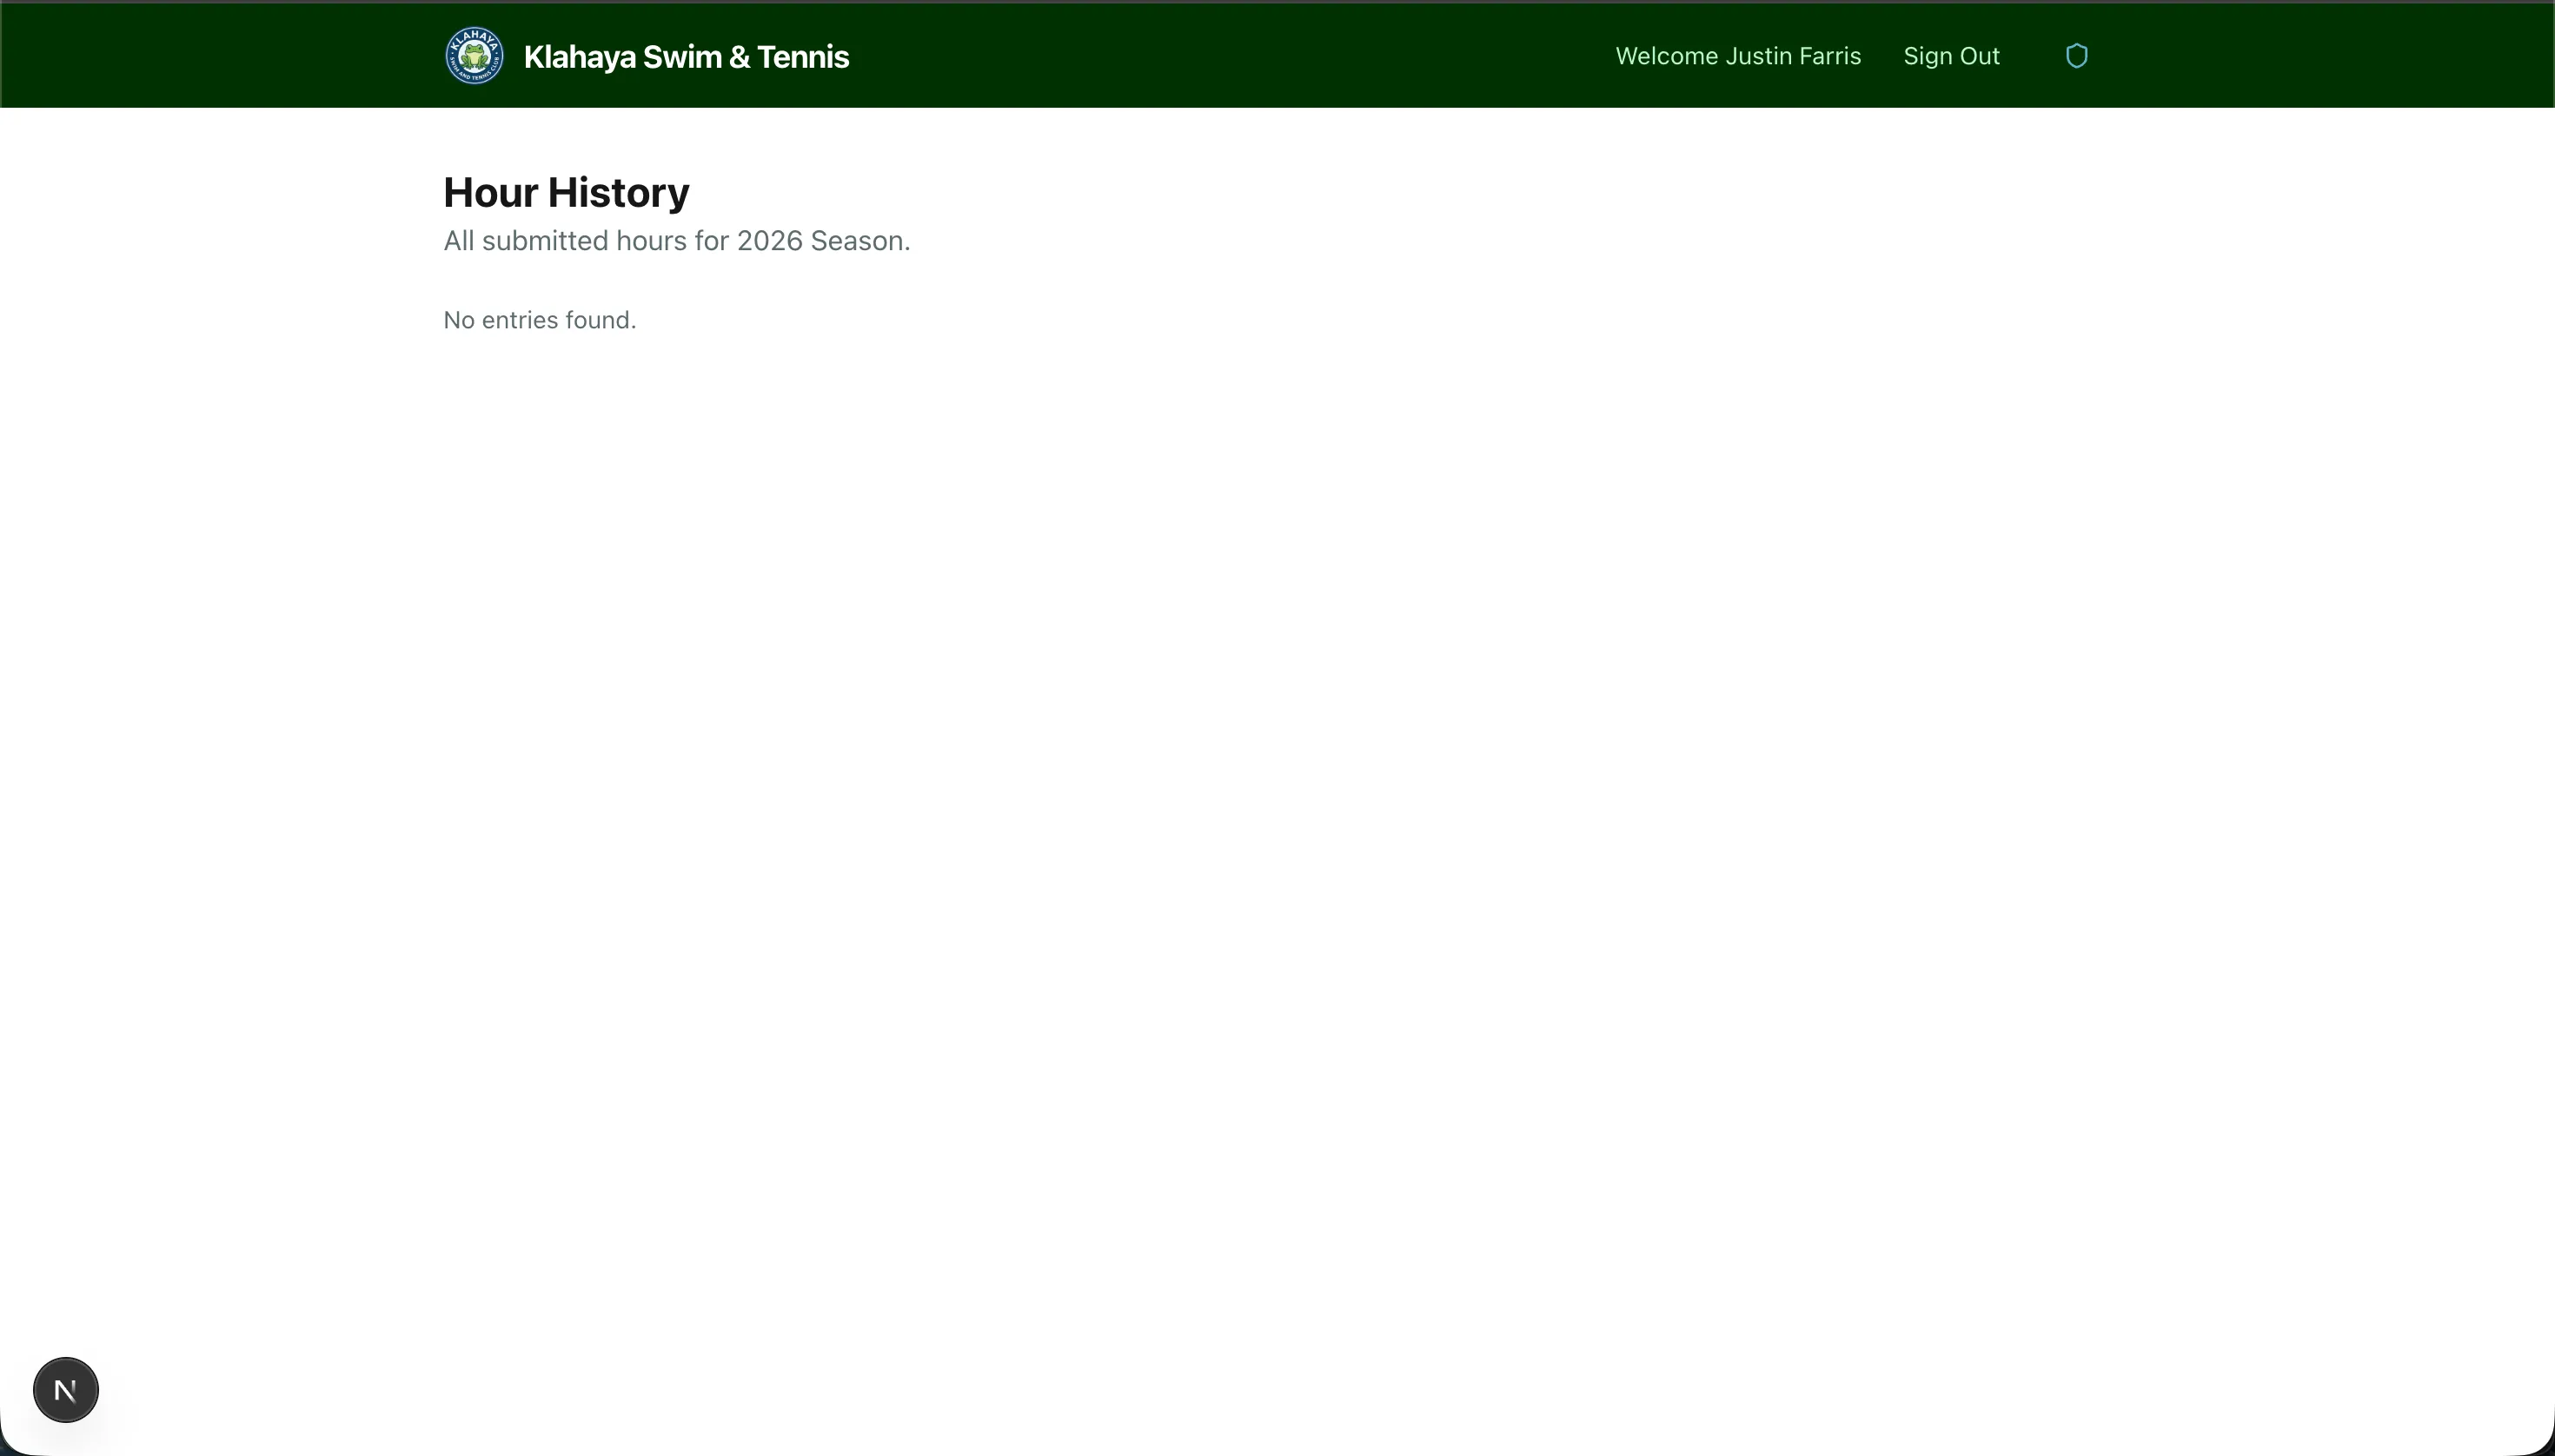The image size is (2555, 1456).
Task: Click the name Justin Farris
Action: click(x=1793, y=56)
